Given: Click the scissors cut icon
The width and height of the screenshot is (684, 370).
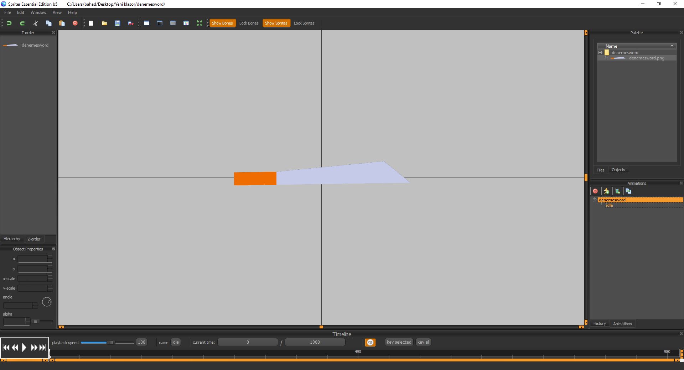Looking at the screenshot, I should [x=36, y=23].
